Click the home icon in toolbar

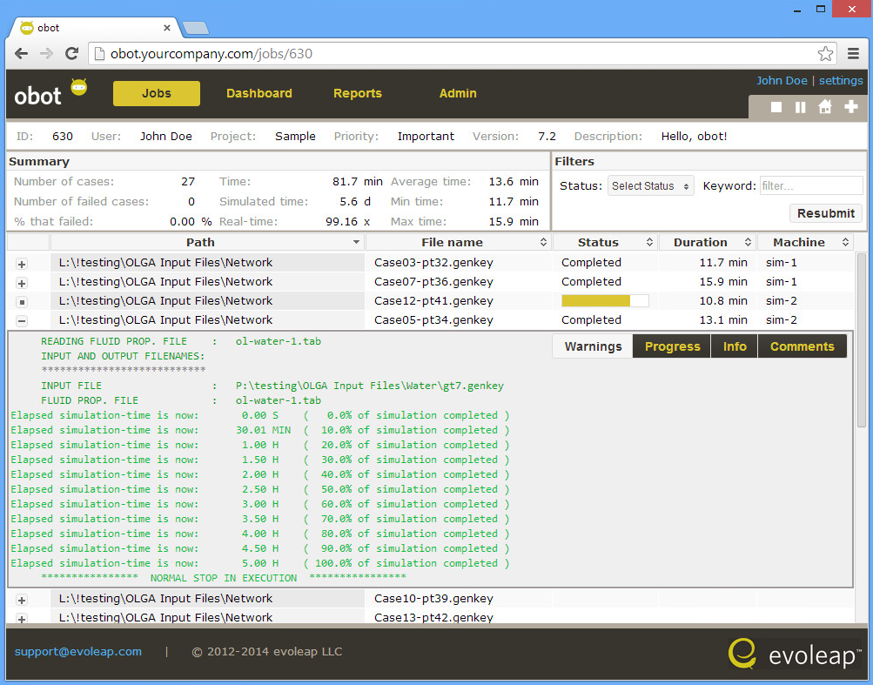(825, 107)
